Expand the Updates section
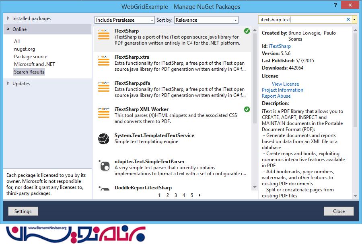 point(8,84)
